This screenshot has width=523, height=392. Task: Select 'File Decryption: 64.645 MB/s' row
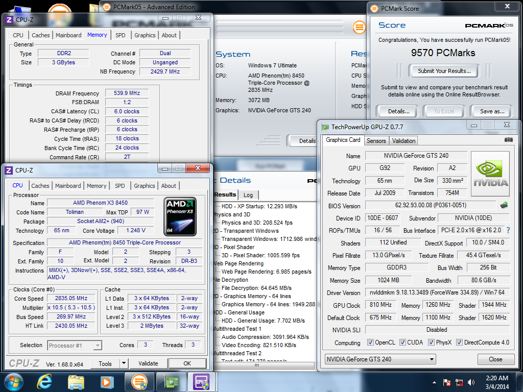(x=256, y=288)
